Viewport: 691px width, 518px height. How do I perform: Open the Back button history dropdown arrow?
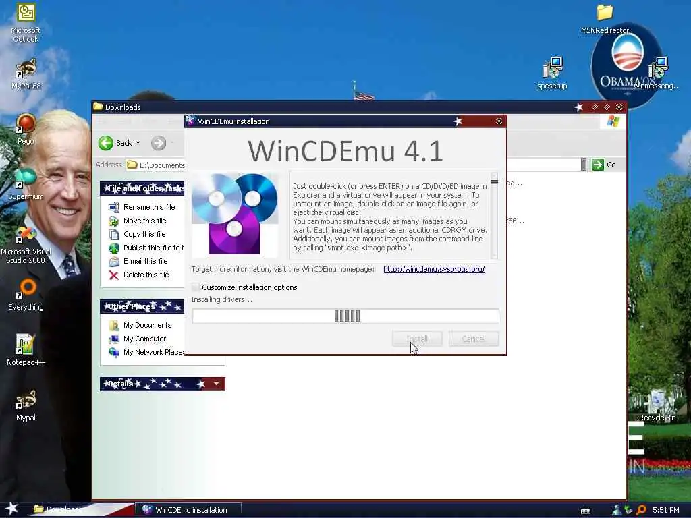138,143
